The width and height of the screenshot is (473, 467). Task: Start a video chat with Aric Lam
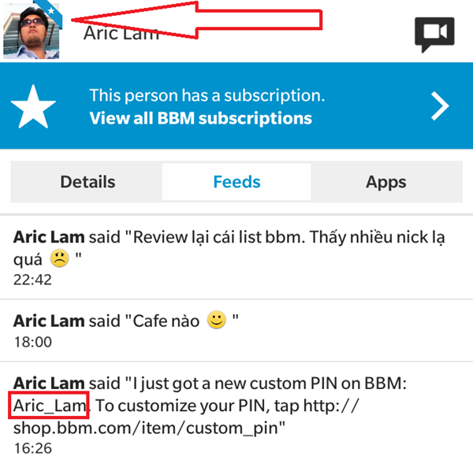(x=434, y=34)
